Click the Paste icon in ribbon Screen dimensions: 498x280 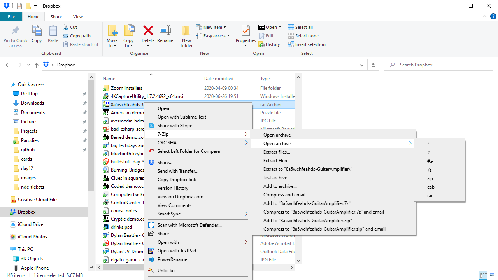(x=53, y=31)
